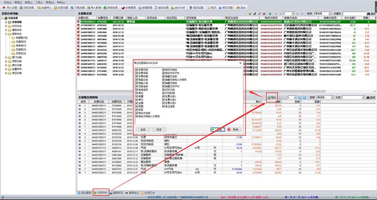This screenshot has height=200, width=377.
Task: Click the 全选 button in export dialog
Action: 143,129
